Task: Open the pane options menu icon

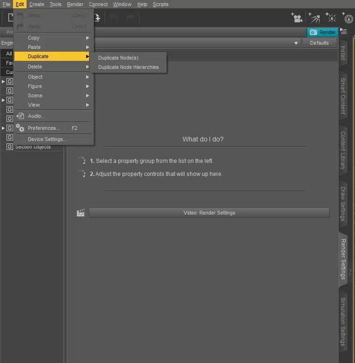Action: (343, 32)
